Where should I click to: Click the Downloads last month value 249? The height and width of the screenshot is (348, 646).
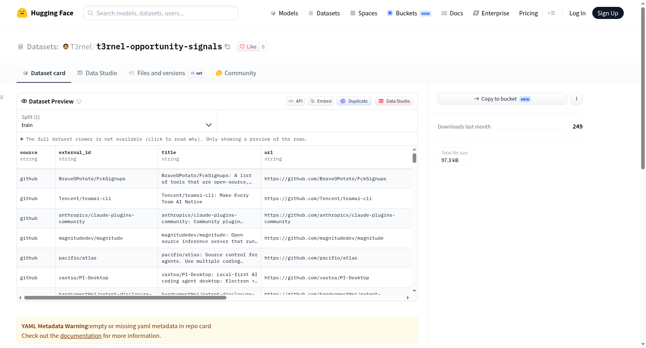point(577,127)
